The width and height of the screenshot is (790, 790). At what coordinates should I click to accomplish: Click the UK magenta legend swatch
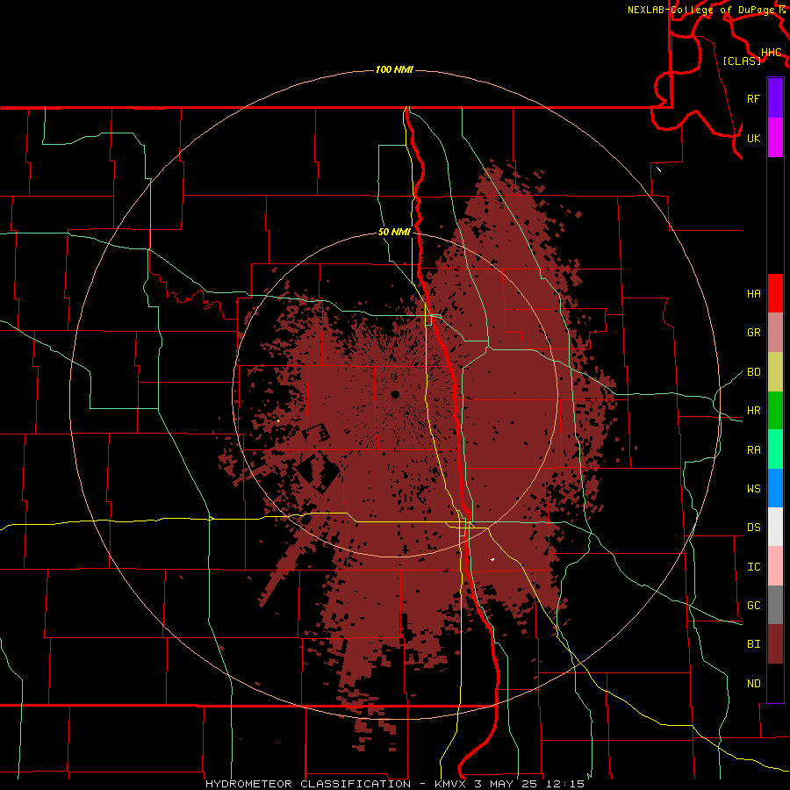775,138
